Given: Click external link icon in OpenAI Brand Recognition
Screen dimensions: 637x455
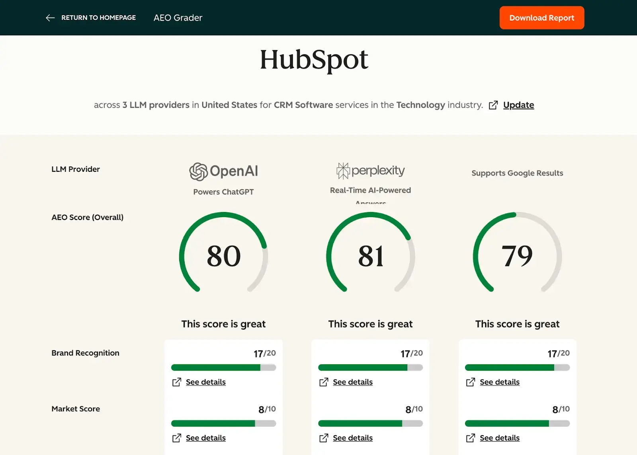Looking at the screenshot, I should click(x=177, y=382).
